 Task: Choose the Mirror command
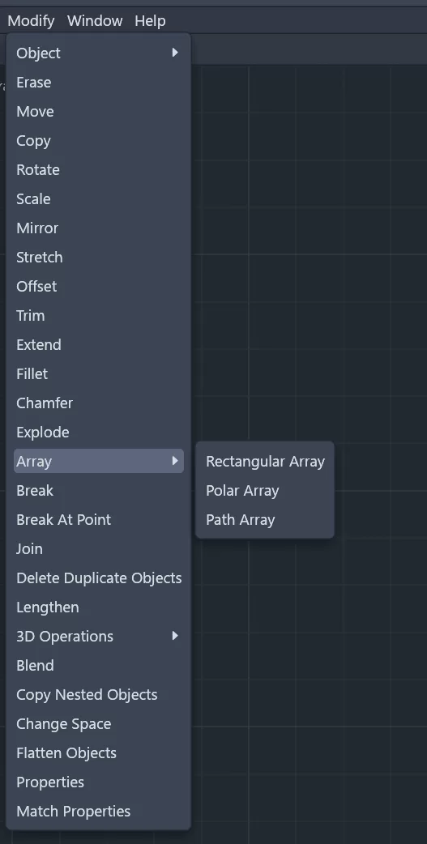coord(99,228)
